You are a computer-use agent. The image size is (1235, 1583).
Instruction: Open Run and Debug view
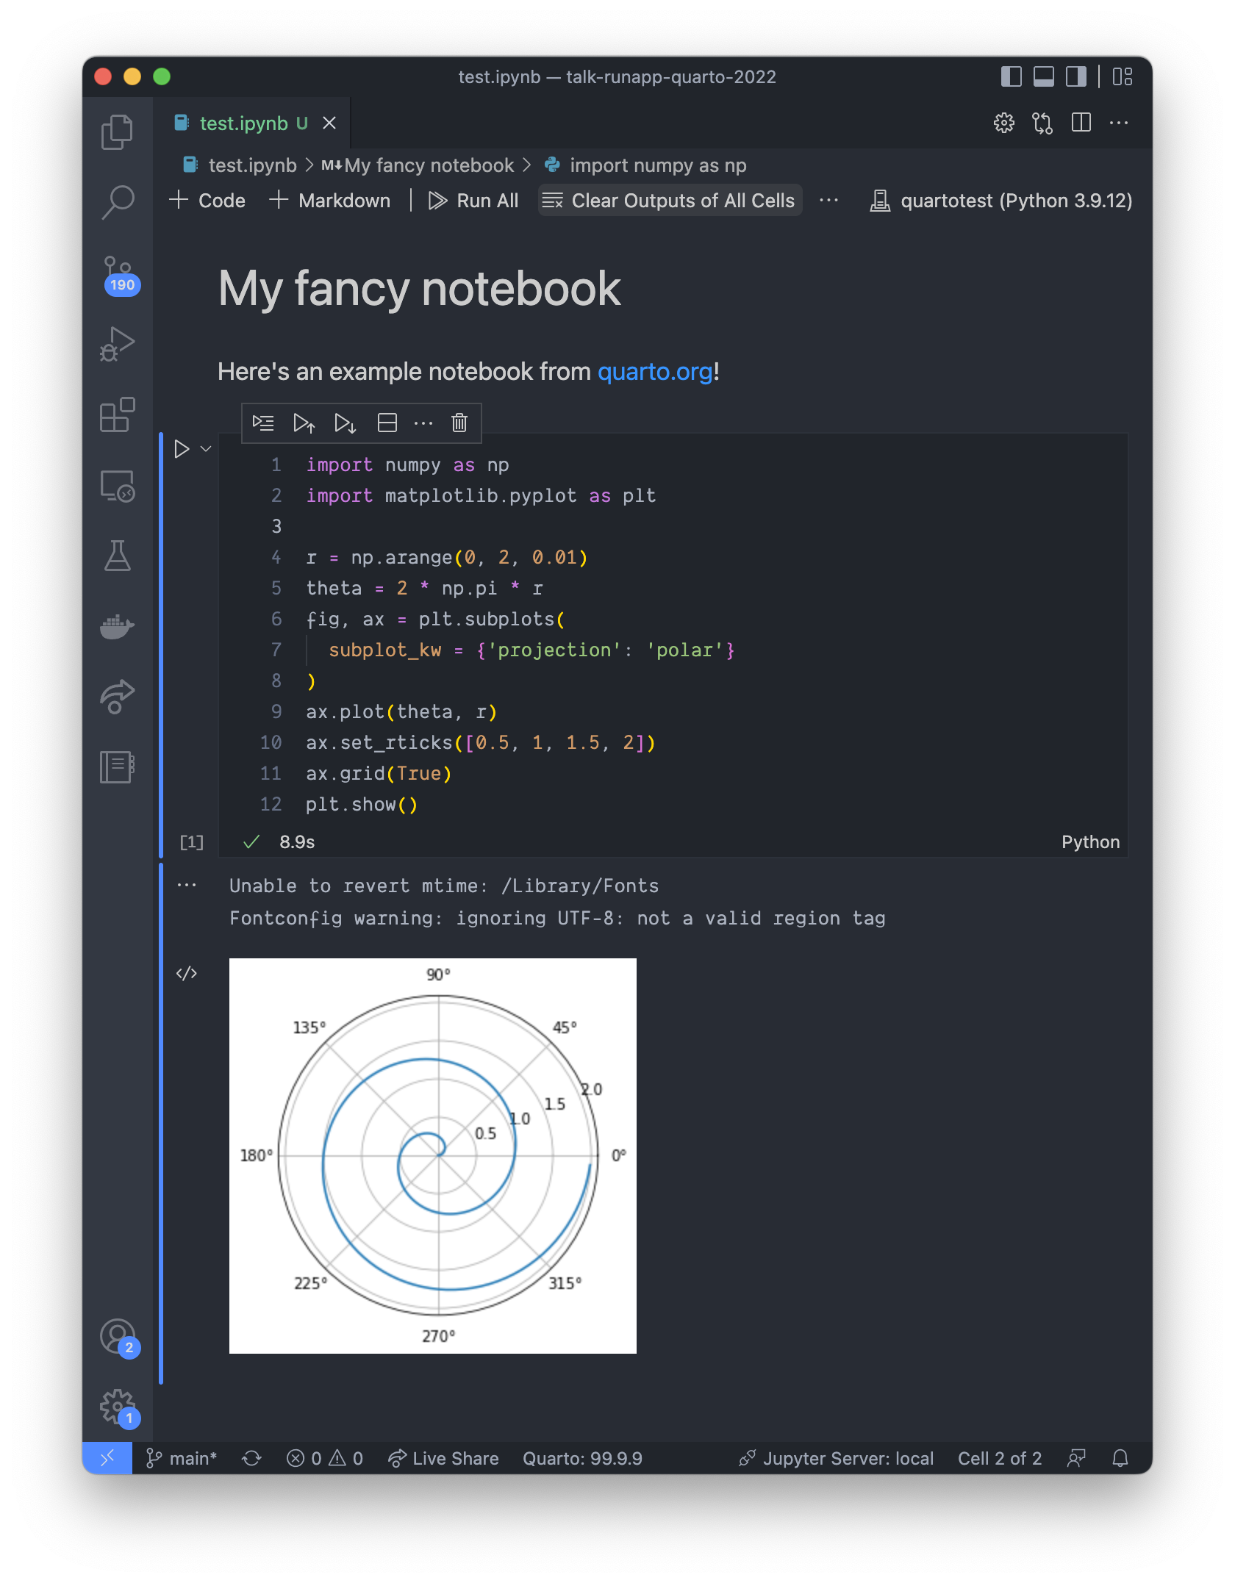pyautogui.click(x=118, y=342)
